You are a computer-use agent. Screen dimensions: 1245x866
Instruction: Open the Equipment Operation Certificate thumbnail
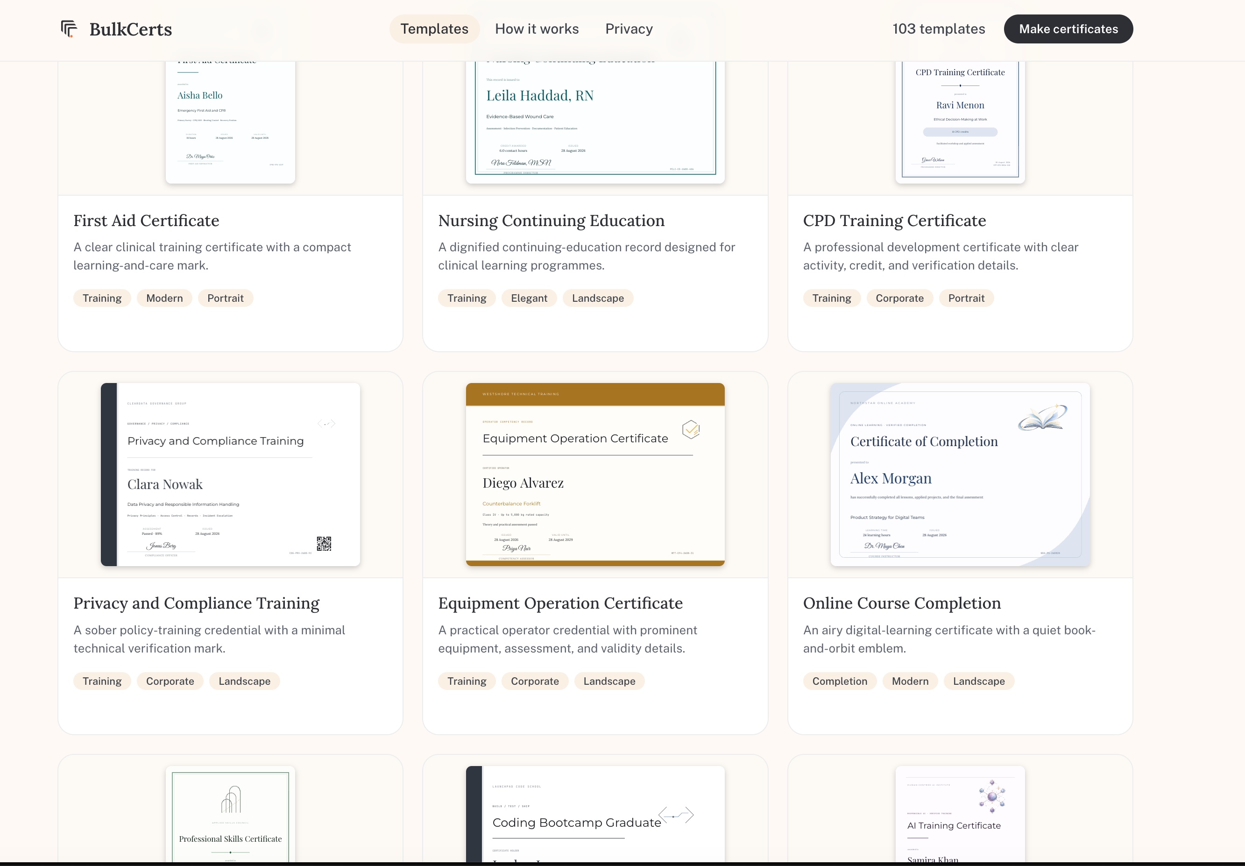coord(595,475)
